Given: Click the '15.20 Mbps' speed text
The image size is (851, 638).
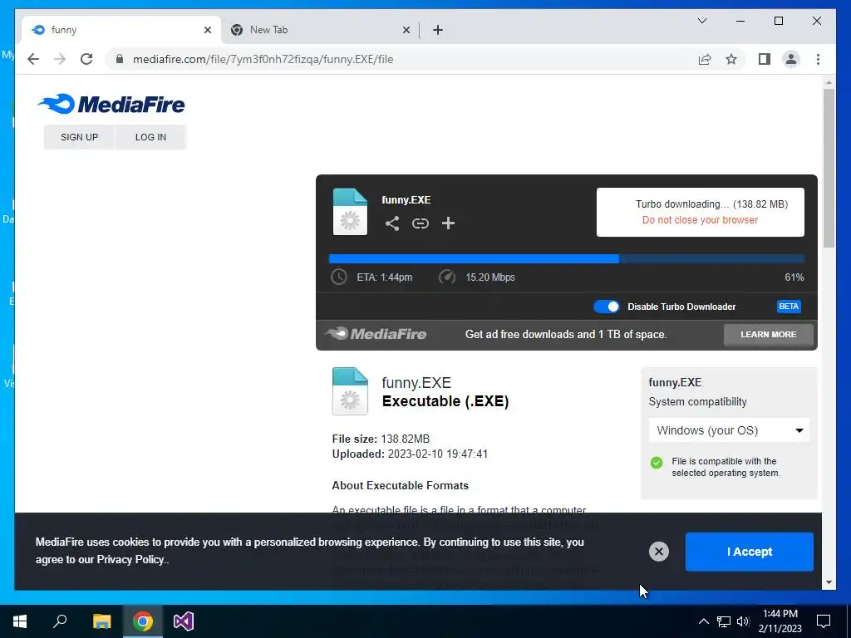Looking at the screenshot, I should (490, 277).
